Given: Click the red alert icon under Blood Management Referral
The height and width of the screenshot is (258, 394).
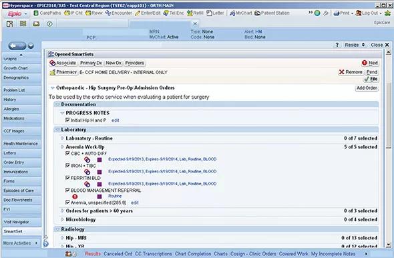Looking at the screenshot, I should coord(75,197).
